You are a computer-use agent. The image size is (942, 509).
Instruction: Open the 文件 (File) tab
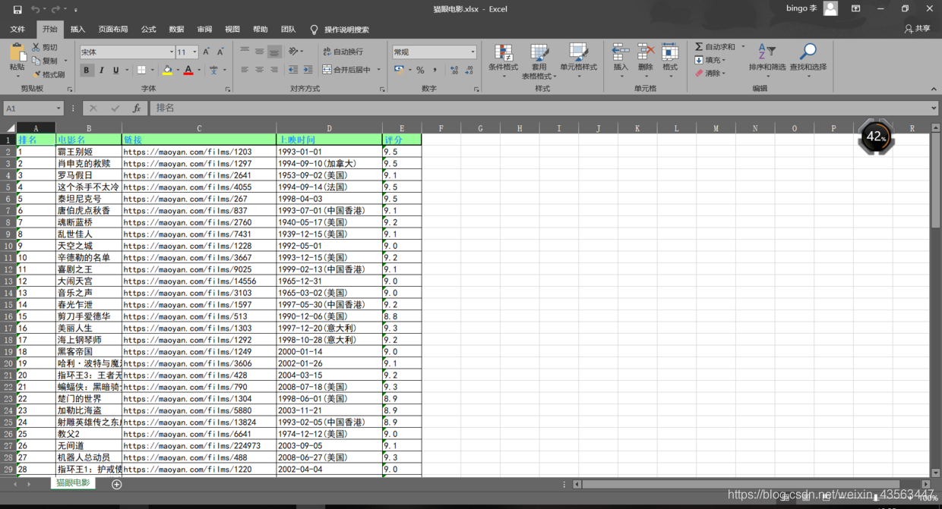tap(17, 30)
